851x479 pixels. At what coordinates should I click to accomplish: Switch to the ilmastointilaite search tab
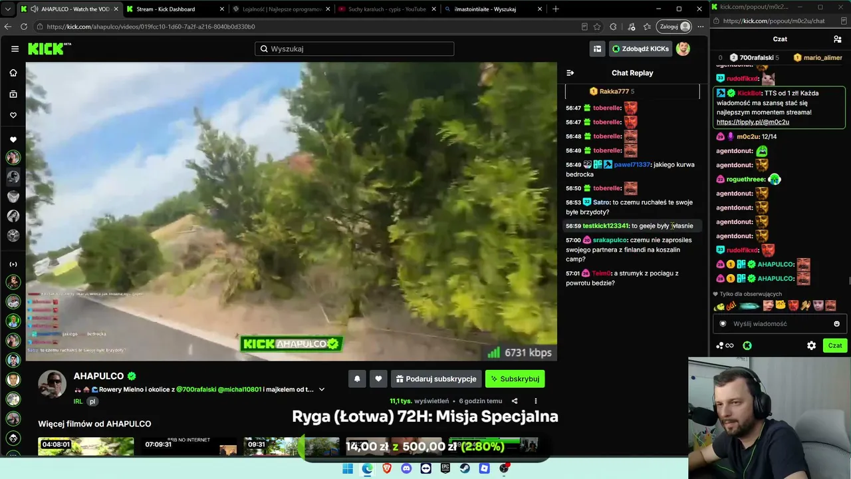click(x=492, y=9)
